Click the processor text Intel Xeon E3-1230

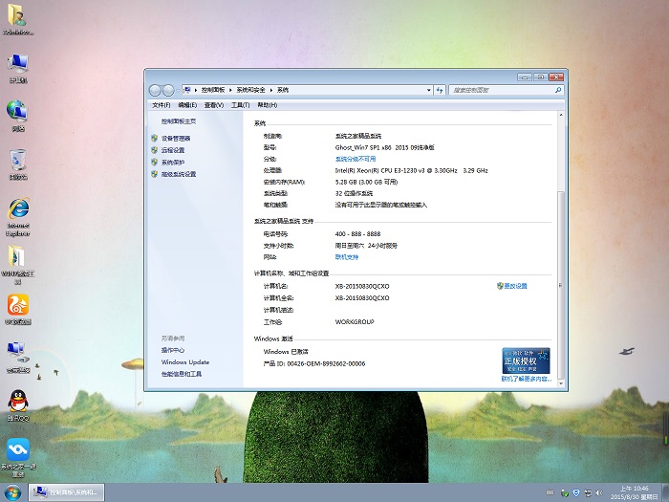tap(411, 170)
